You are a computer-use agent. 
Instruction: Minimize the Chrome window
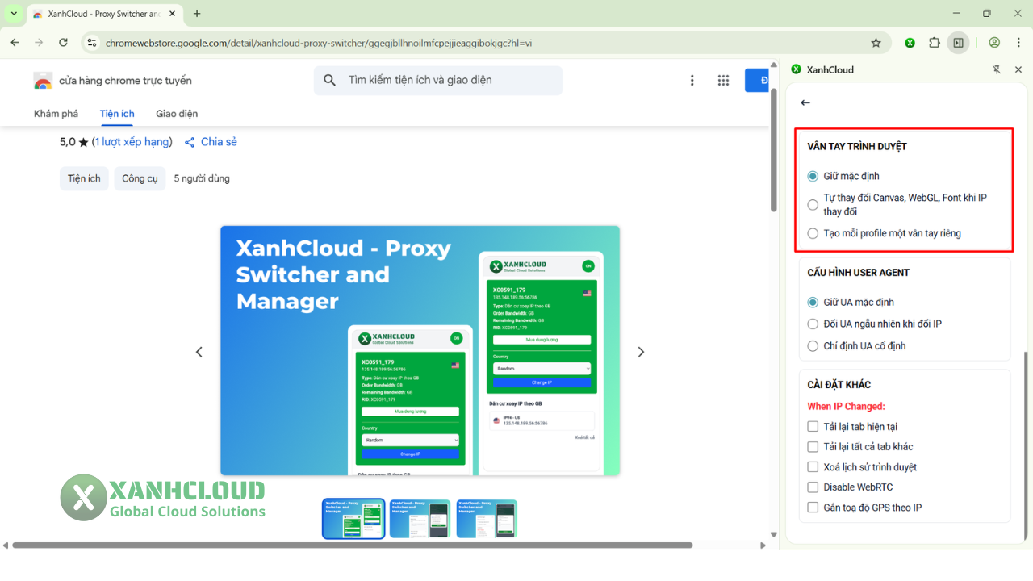[x=956, y=14]
